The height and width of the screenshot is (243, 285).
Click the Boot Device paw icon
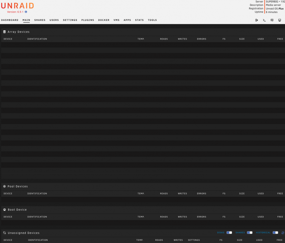pos(5,210)
